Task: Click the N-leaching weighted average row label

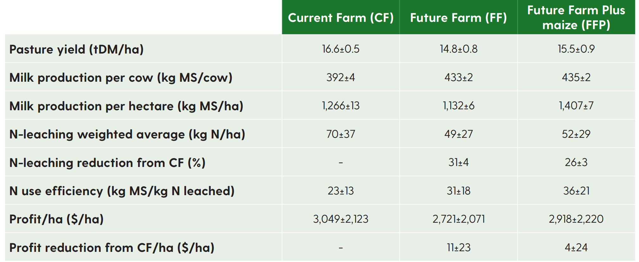Action: [x=127, y=134]
